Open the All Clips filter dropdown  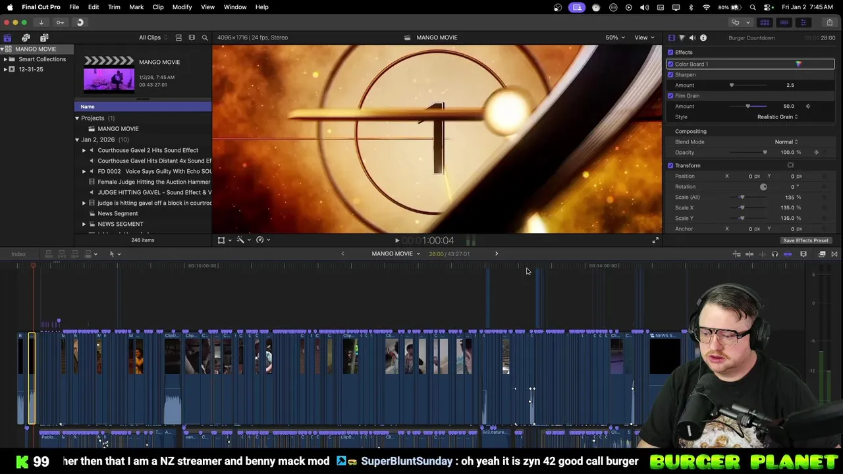[x=153, y=38]
